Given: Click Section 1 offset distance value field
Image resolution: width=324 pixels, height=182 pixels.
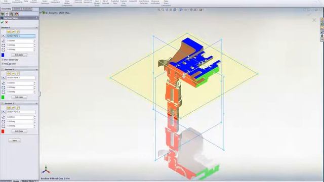Looking at the screenshot, I should click(x=20, y=40).
